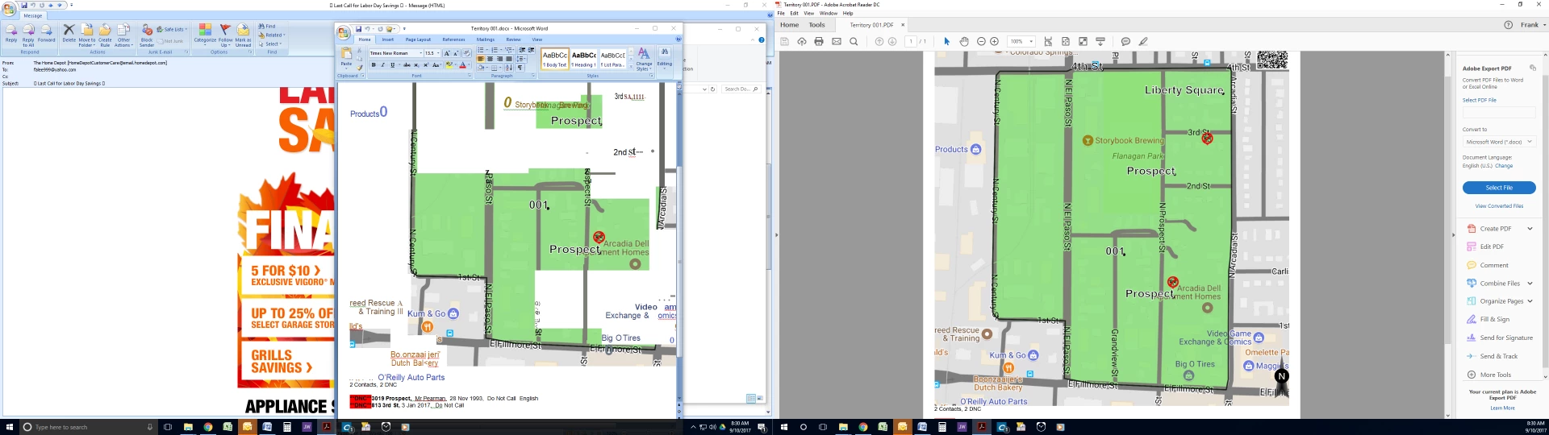Click the page number field in Acrobat
Image resolution: width=1549 pixels, height=435 pixels.
pyautogui.click(x=911, y=41)
